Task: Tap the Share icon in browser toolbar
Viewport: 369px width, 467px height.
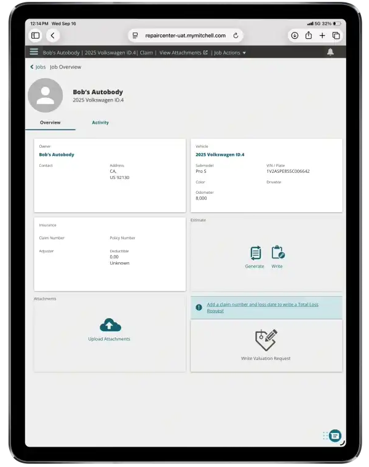Action: pos(309,35)
